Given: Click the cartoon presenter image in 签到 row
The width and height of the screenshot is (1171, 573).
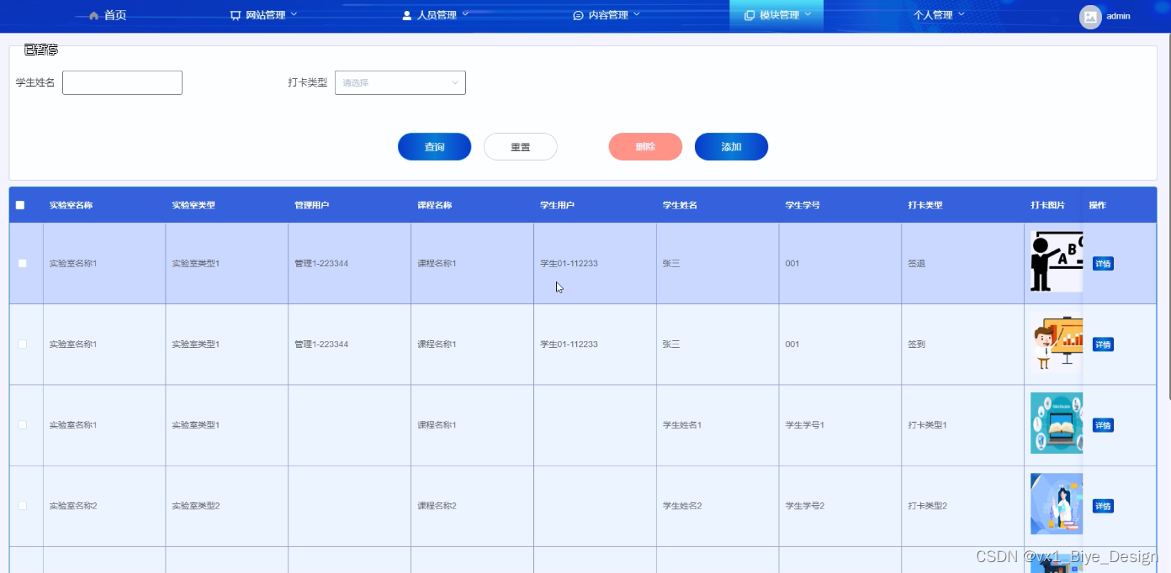Looking at the screenshot, I should [x=1057, y=343].
